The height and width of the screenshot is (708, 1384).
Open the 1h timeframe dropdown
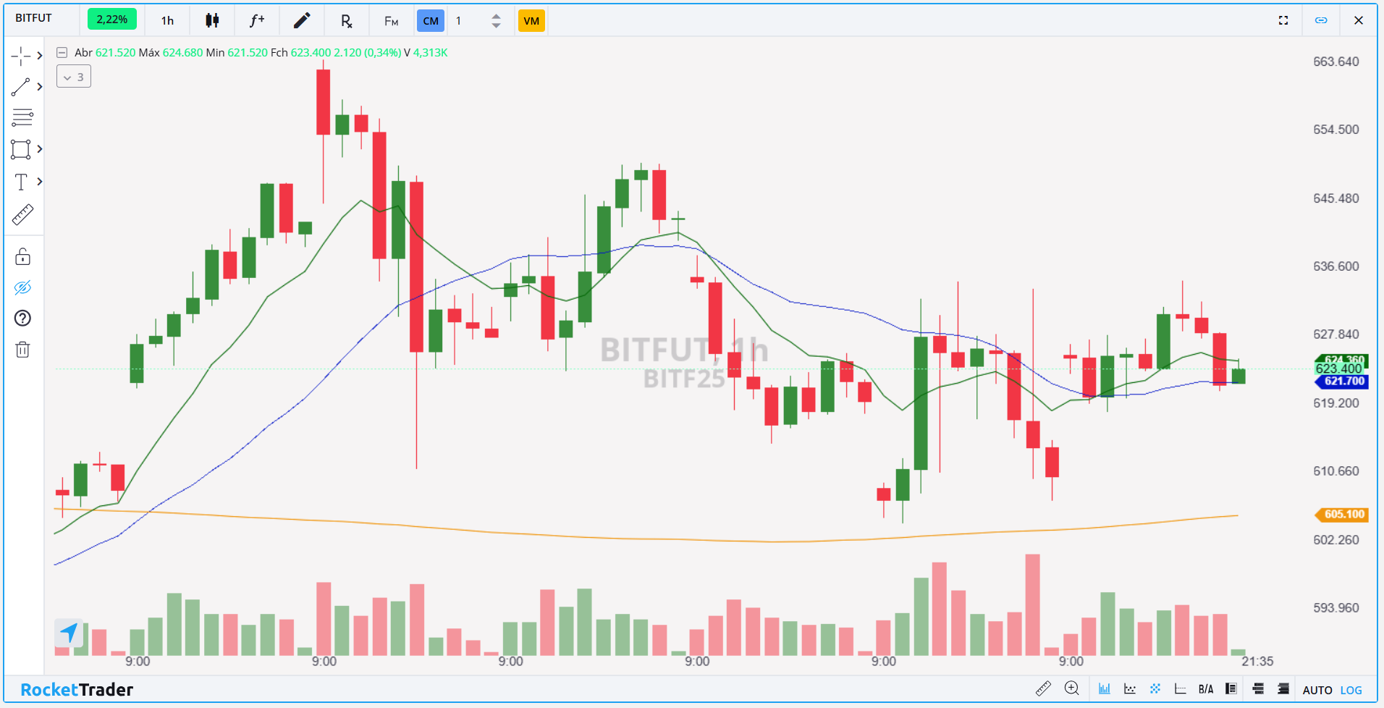click(x=167, y=20)
